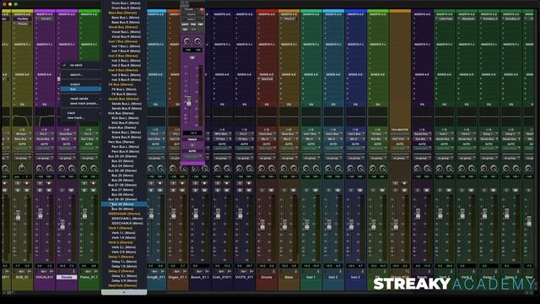Adjust right pan knob on Bass track
This screenshot has width=540, height=304.
(x=294, y=169)
